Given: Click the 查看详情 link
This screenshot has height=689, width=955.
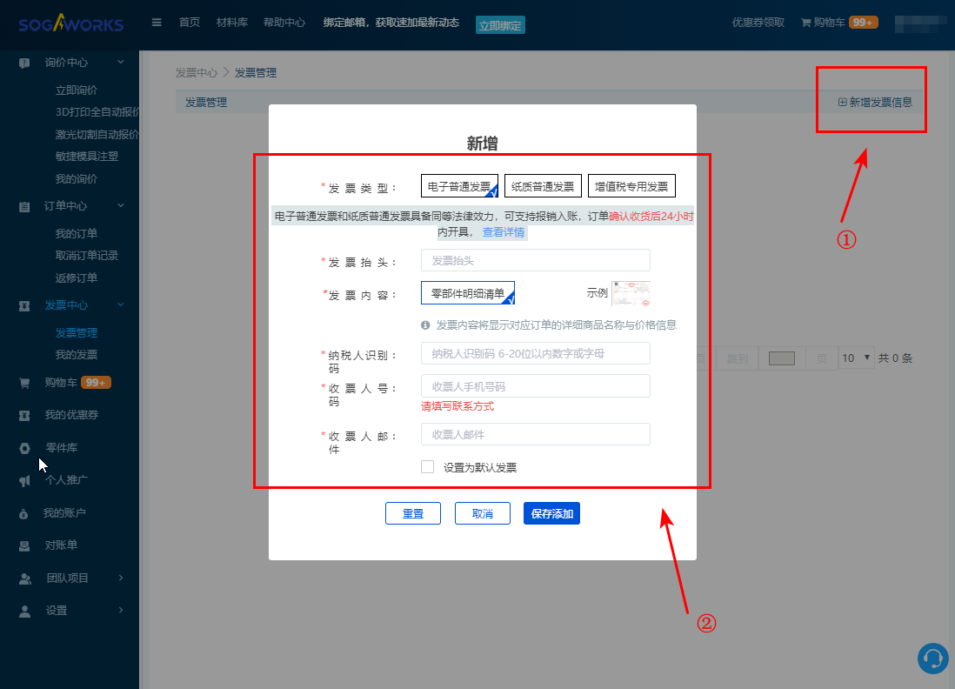Looking at the screenshot, I should pos(504,233).
